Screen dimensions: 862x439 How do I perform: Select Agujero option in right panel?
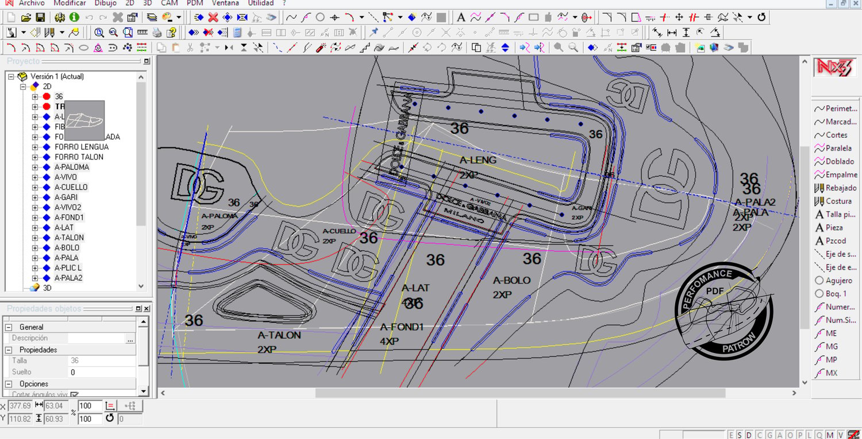click(x=833, y=280)
